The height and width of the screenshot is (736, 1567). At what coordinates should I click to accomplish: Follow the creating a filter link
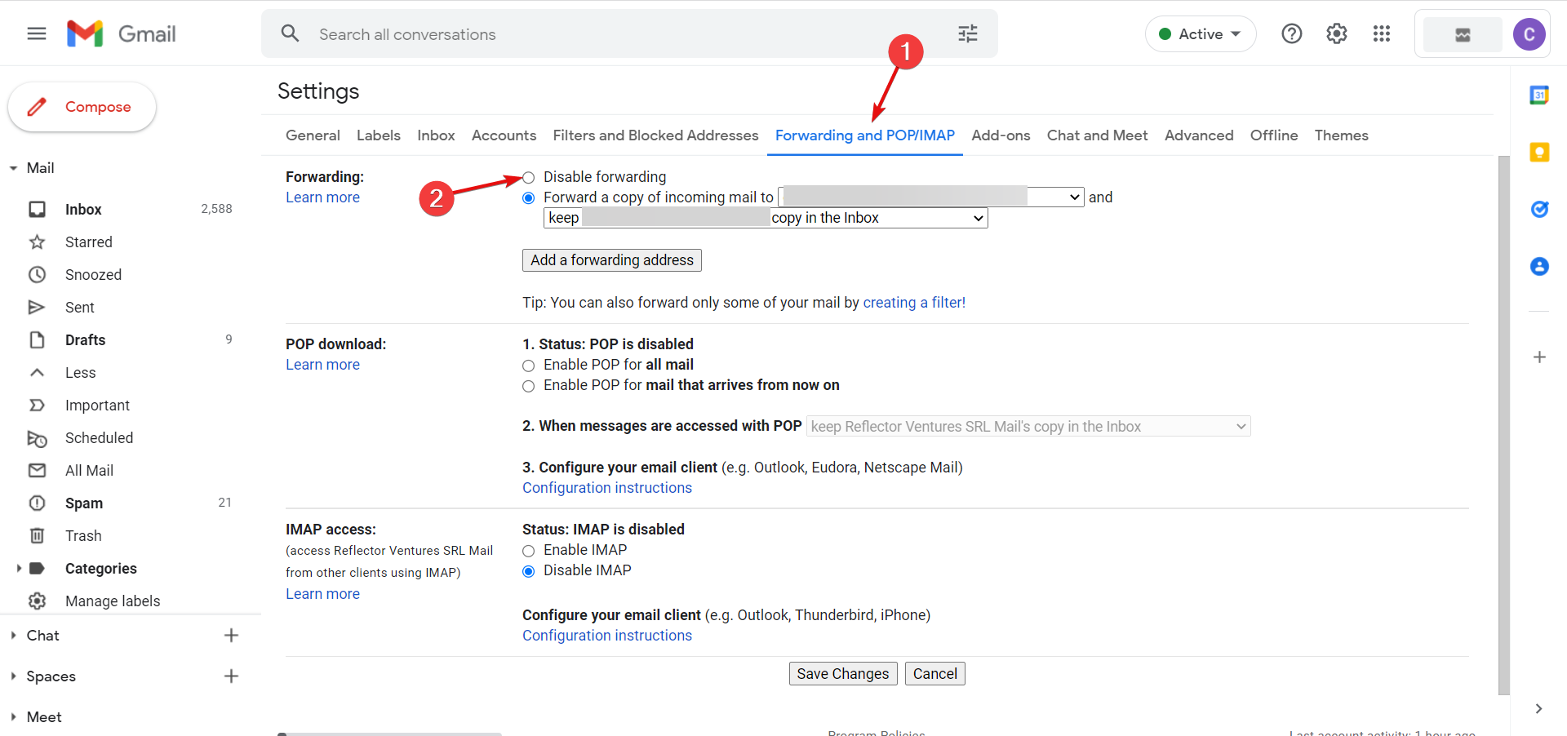point(913,303)
